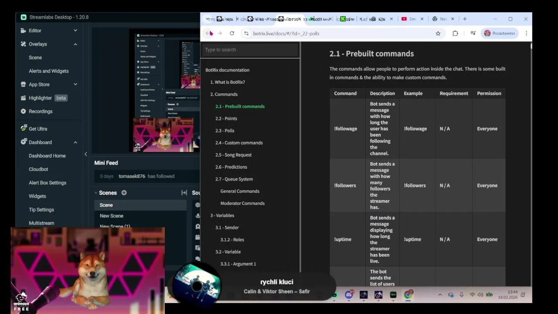Image resolution: width=558 pixels, height=314 pixels.
Task: Click the Get Ultra icon
Action: pyautogui.click(x=24, y=129)
